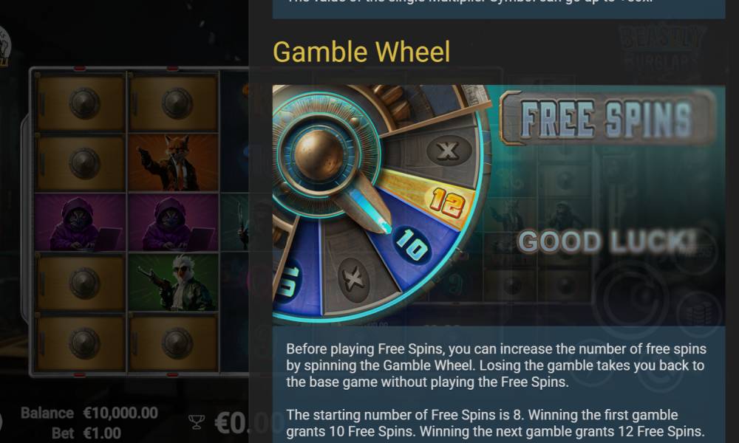Click the vault door at bottom of second reel
The image size is (739, 443).
click(x=174, y=343)
